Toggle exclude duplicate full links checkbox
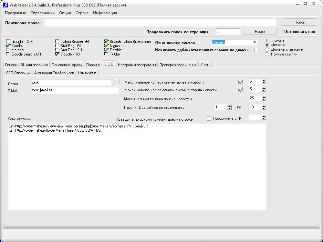Viewport: 323px width, 242px height. [x=256, y=50]
